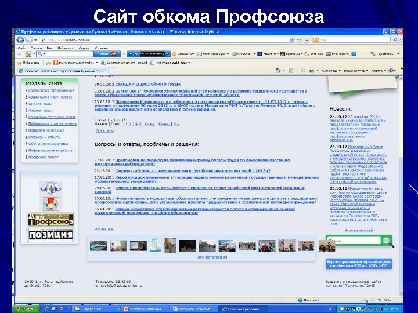The height and width of the screenshot is (313, 418).
Task: Click the add-to-favorites star icon
Action: (48, 63)
